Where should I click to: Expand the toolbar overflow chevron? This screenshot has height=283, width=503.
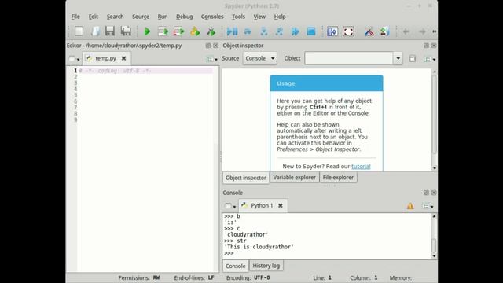coord(435,31)
